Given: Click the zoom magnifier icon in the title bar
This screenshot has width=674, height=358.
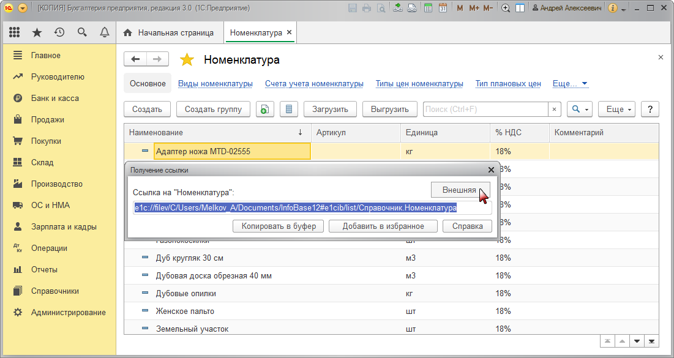Looking at the screenshot, I should tap(506, 8).
